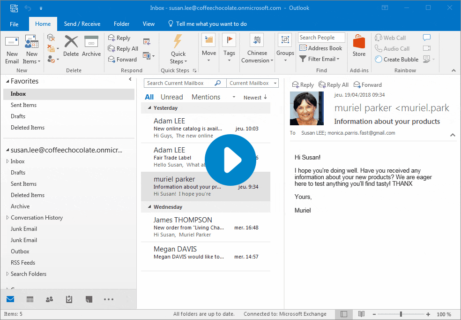The height and width of the screenshot is (320, 461).
Task: Click the Rainbow video call icon
Action: click(427, 48)
